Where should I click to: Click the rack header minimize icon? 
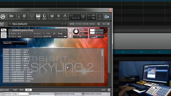[x=108, y=24]
